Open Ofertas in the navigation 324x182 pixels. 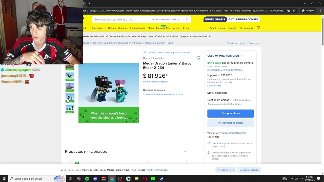(x=112, y=28)
